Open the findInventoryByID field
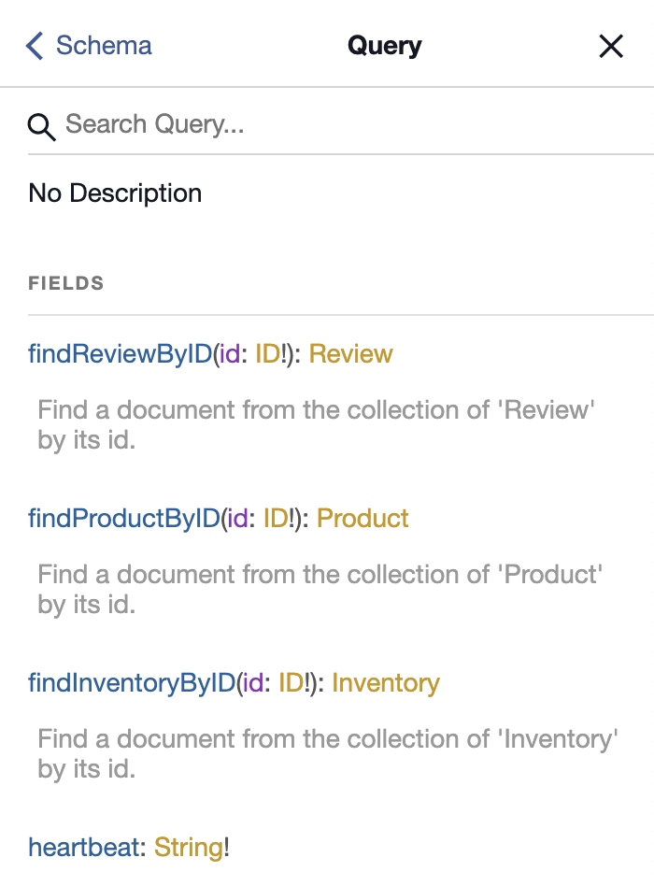 point(132,683)
